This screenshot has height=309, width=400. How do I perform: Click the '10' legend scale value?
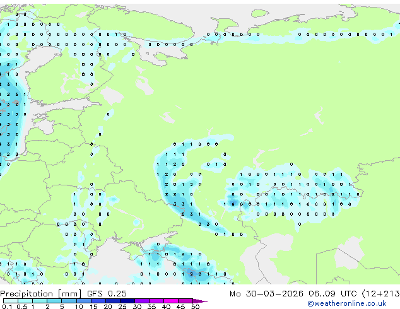79,306
